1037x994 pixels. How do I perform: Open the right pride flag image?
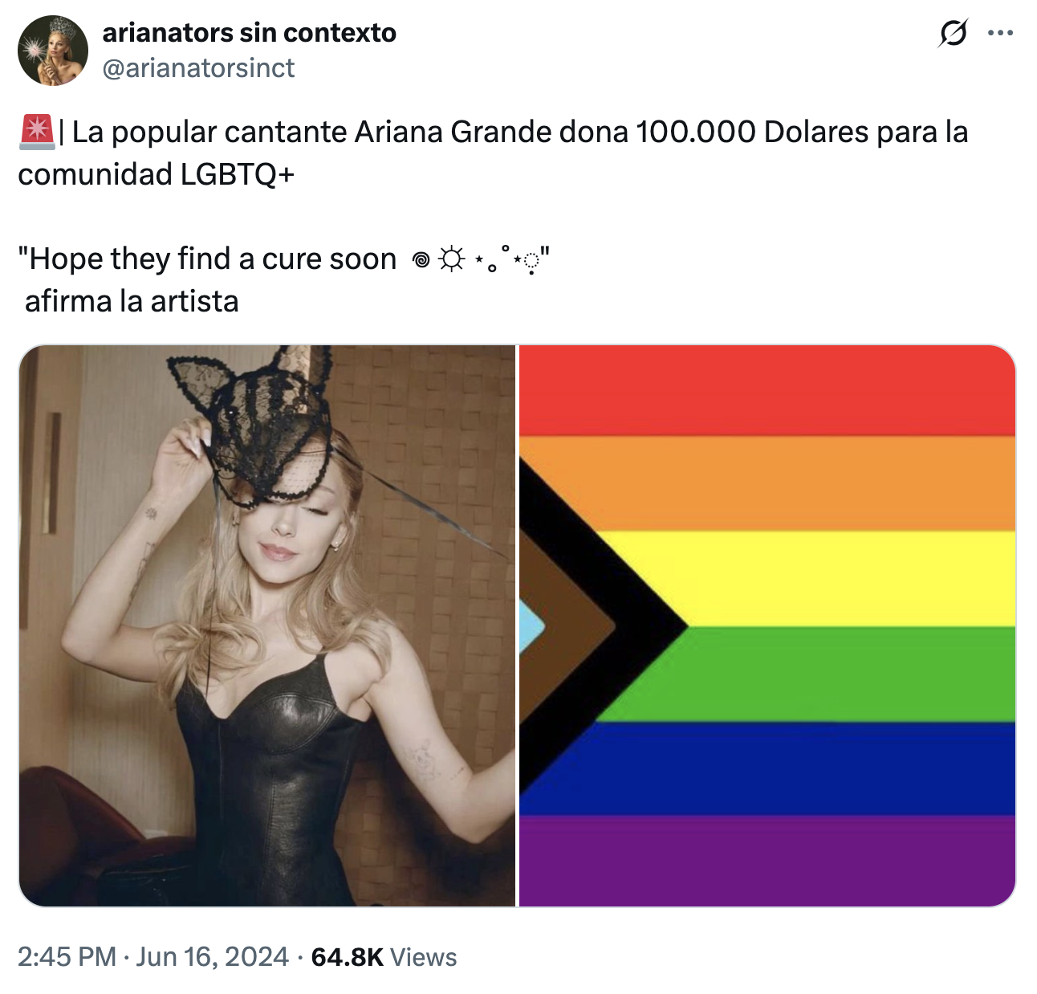tap(767, 625)
